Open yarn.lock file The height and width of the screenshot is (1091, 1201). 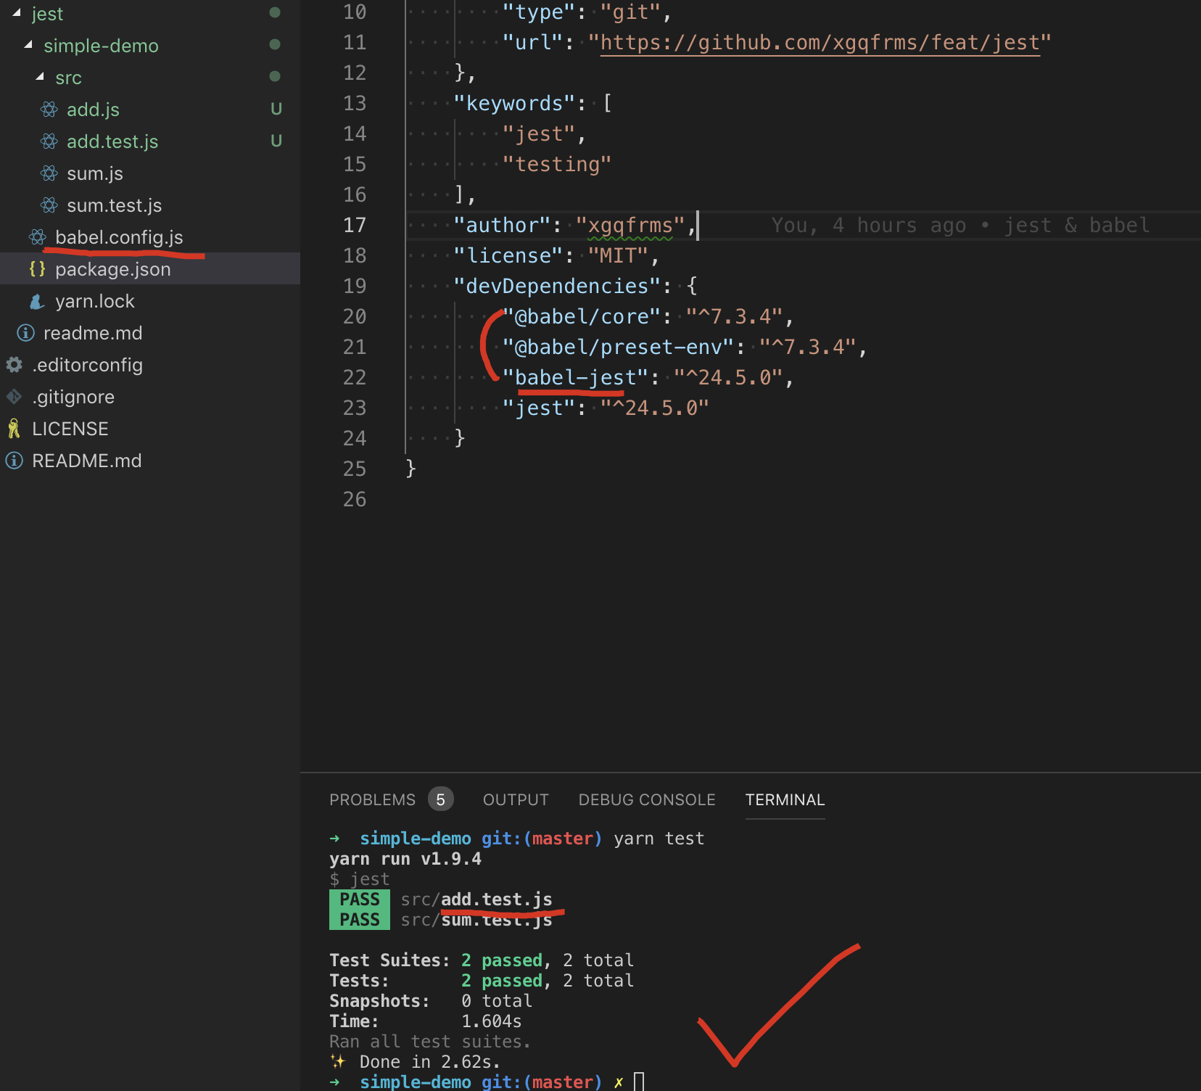click(x=95, y=301)
